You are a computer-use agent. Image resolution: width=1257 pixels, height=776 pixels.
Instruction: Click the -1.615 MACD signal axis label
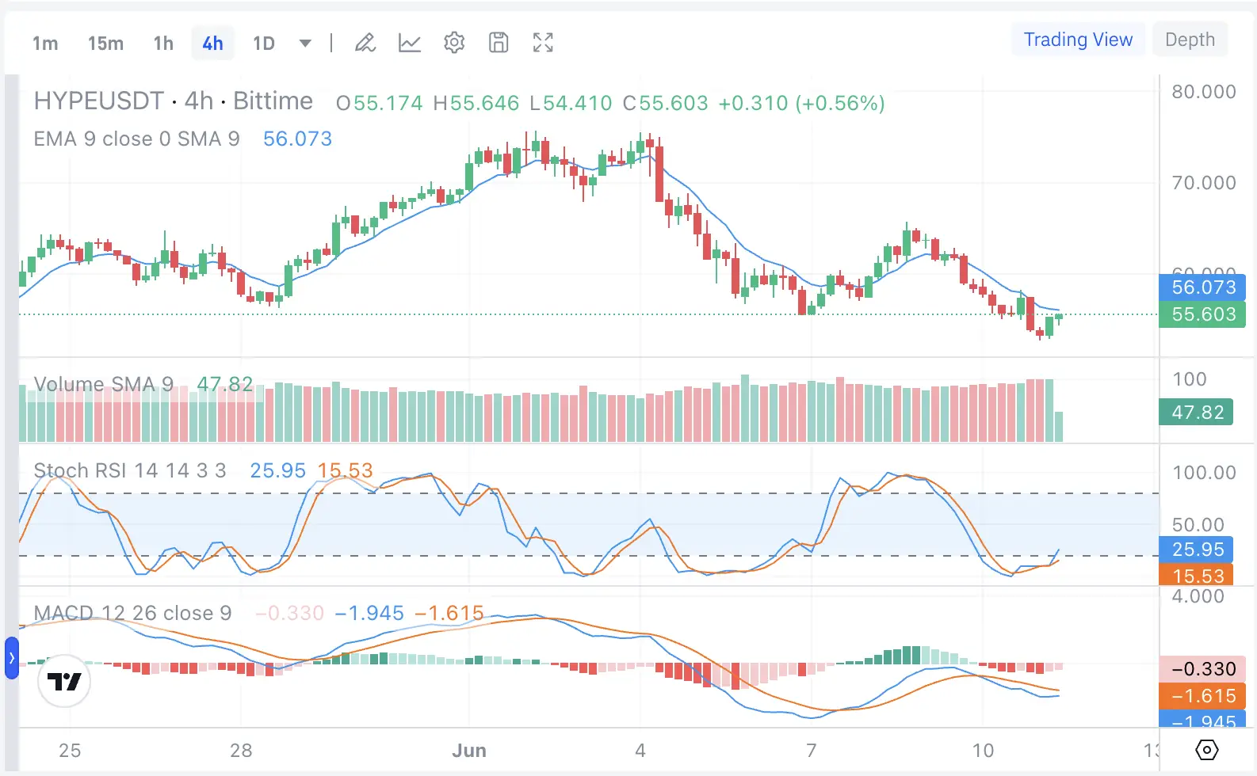(x=1202, y=696)
